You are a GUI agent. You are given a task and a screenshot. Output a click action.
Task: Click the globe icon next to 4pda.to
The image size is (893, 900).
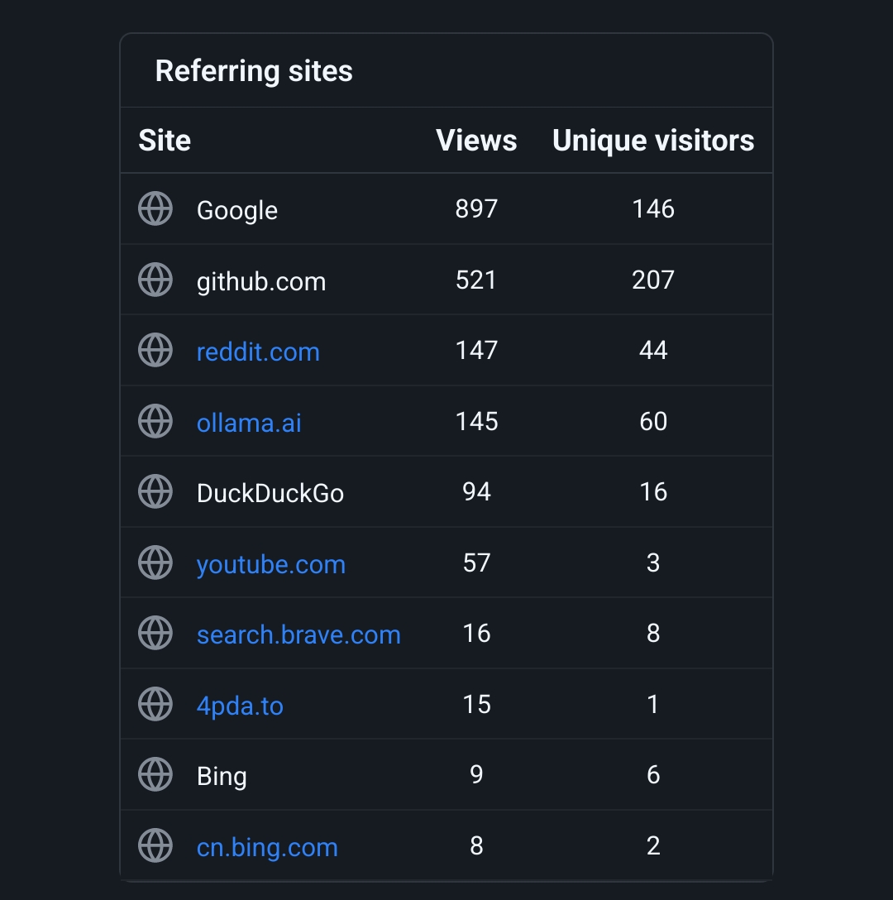point(155,704)
